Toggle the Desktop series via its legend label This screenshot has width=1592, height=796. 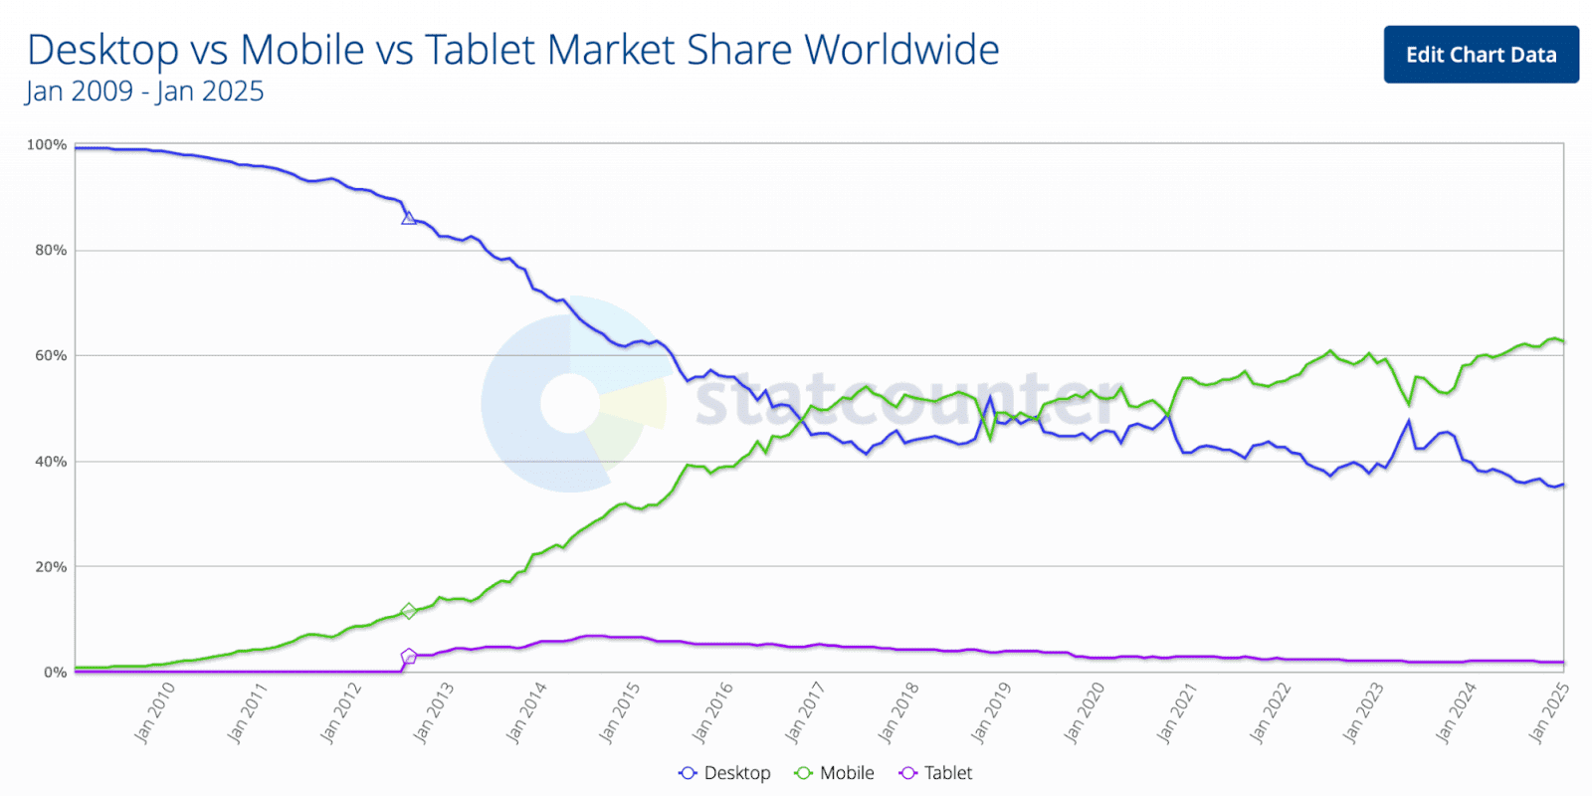736,772
